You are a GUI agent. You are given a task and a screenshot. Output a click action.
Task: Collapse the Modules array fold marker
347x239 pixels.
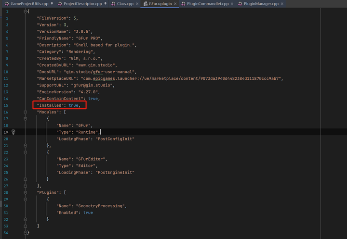point(25,112)
